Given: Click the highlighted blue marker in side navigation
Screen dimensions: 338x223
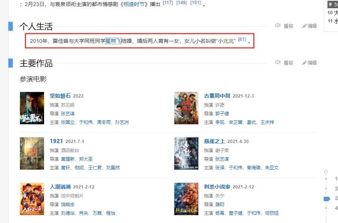Looking at the screenshot, I should pos(327,199).
